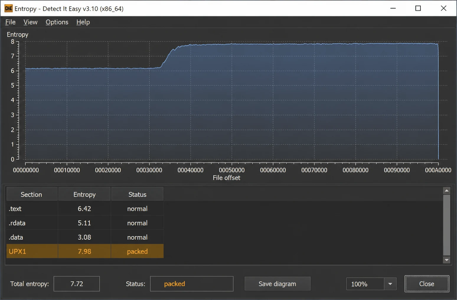Viewport: 457px width, 300px height.
Task: Select the .data section row
Action: tap(85, 237)
